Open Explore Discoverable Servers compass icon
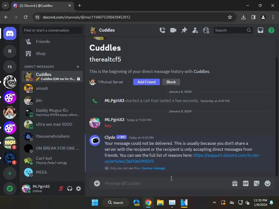The image size is (279, 209). coord(10,189)
